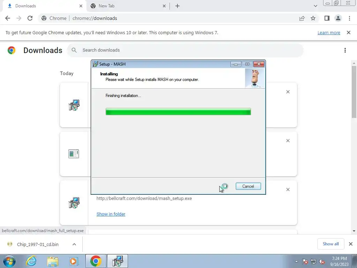This screenshot has width=357, height=268.
Task: Click the scrollbar down arrow
Action: [354, 231]
